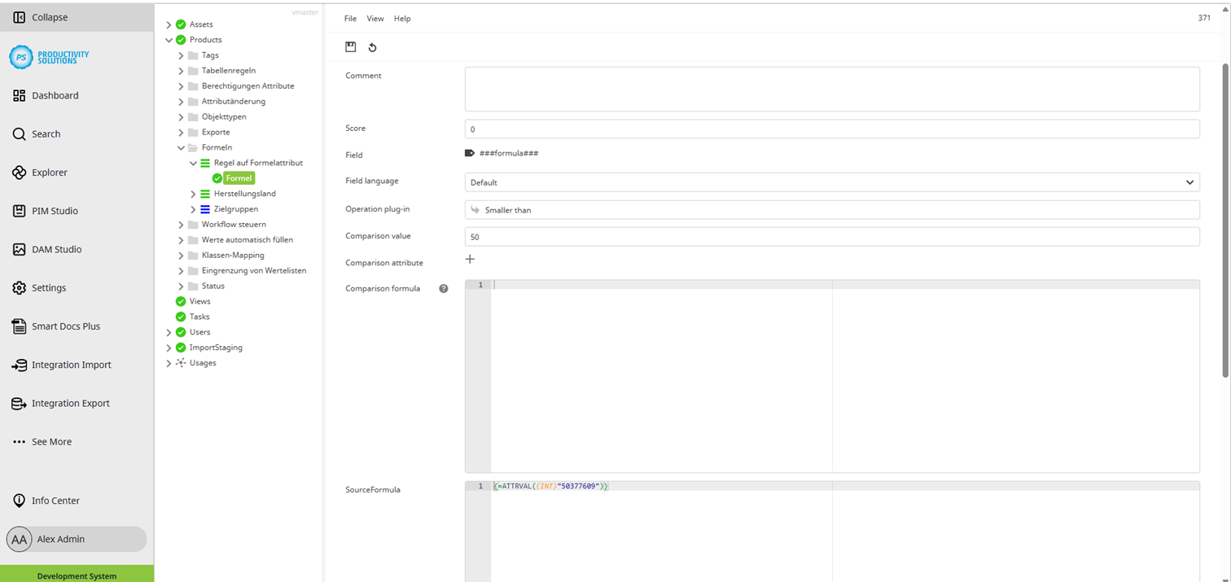1231x582 pixels.
Task: Click green check icon beside Tasks
Action: (x=181, y=317)
